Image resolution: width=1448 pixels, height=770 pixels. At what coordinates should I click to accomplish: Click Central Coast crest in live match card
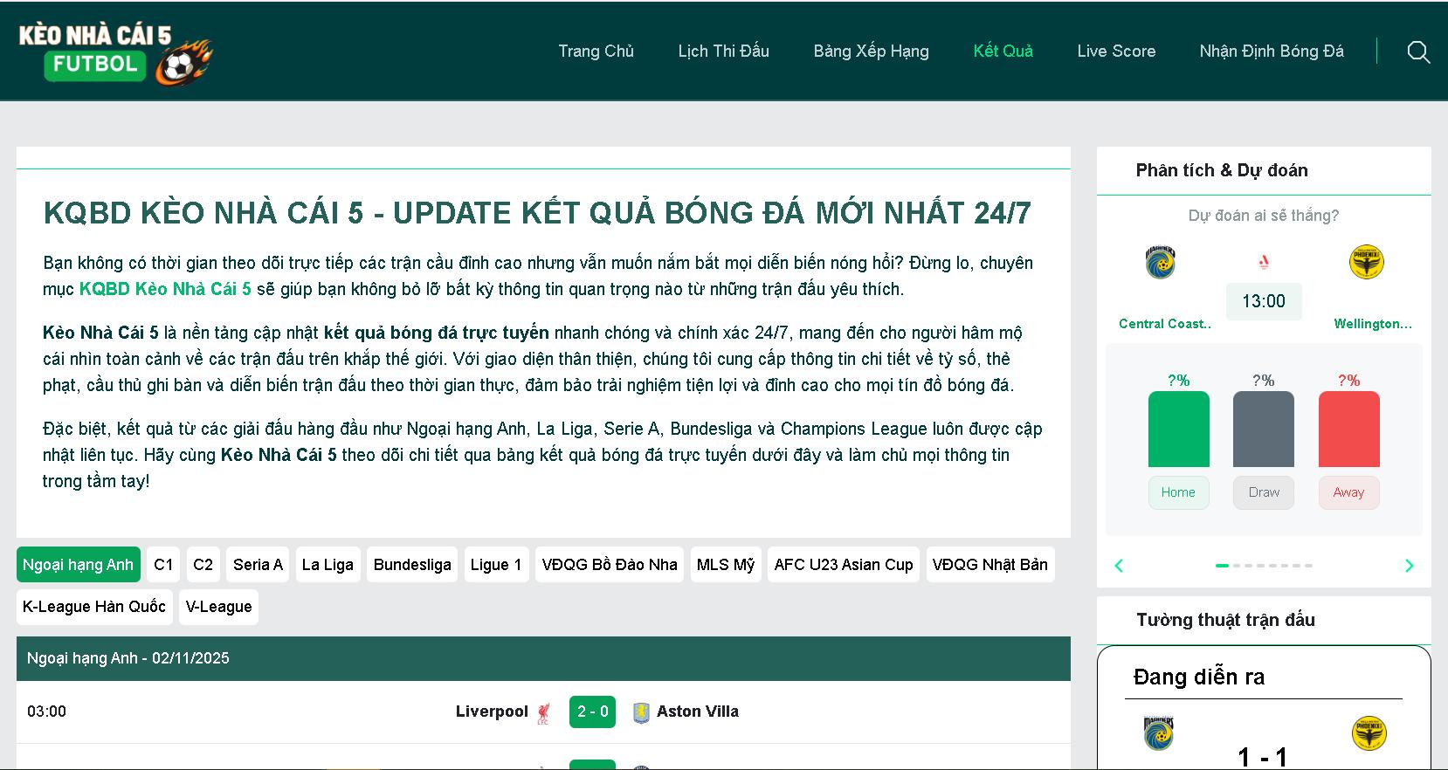[x=1159, y=733]
